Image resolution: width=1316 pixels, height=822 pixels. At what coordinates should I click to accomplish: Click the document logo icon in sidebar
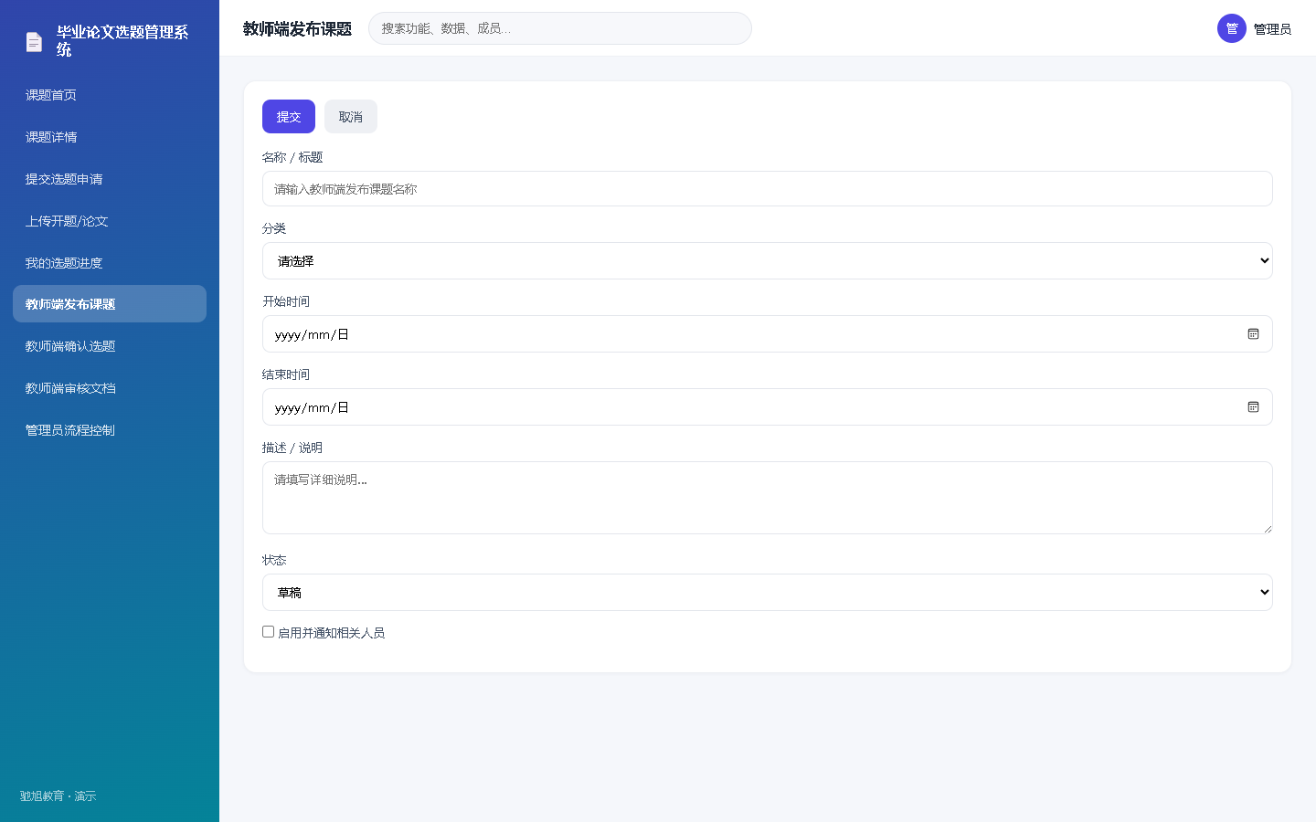(x=34, y=41)
